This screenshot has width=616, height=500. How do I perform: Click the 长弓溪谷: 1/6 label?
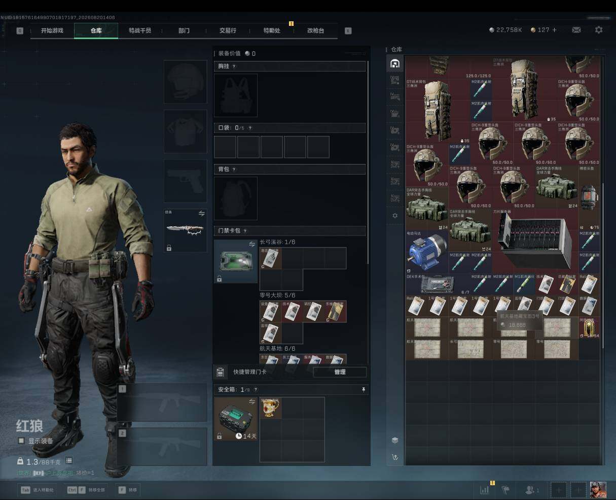point(277,242)
